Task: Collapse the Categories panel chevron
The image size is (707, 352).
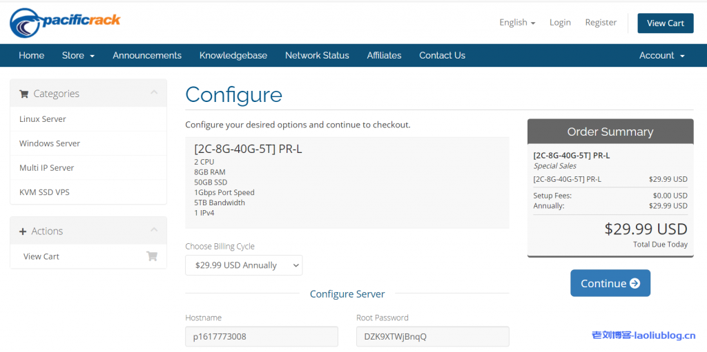Action: [153, 92]
